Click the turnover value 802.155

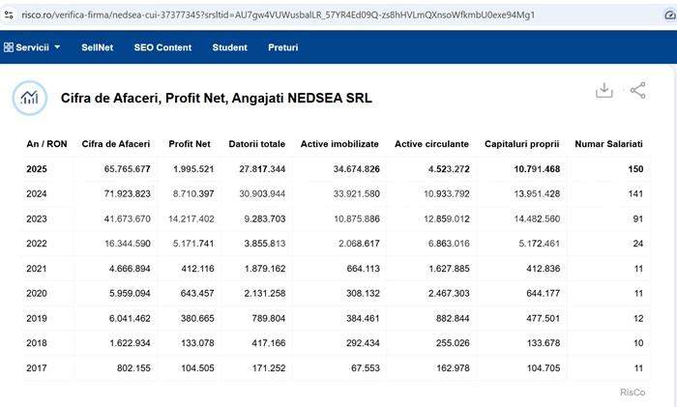[133, 367]
